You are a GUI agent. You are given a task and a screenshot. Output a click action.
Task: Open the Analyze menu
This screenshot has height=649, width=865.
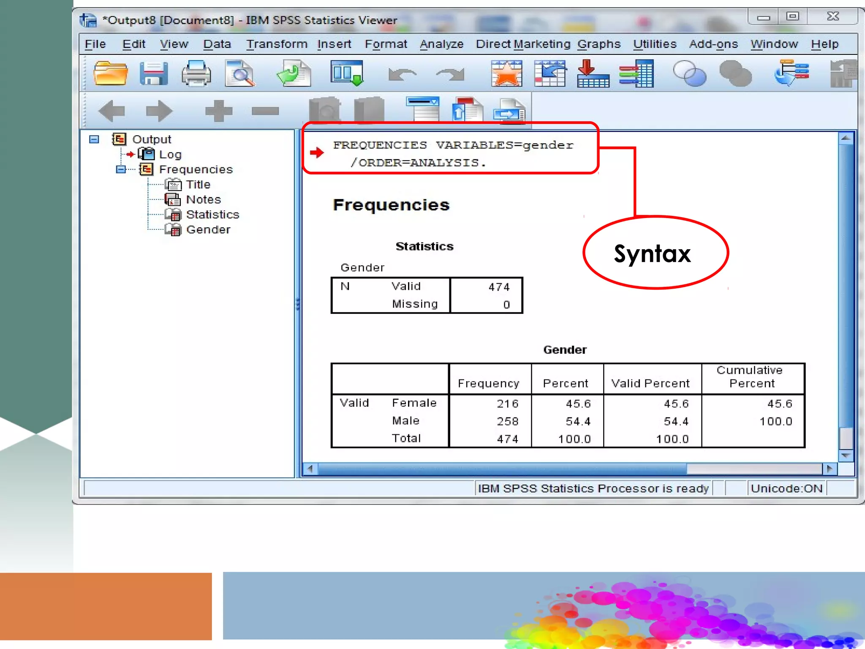(x=441, y=44)
